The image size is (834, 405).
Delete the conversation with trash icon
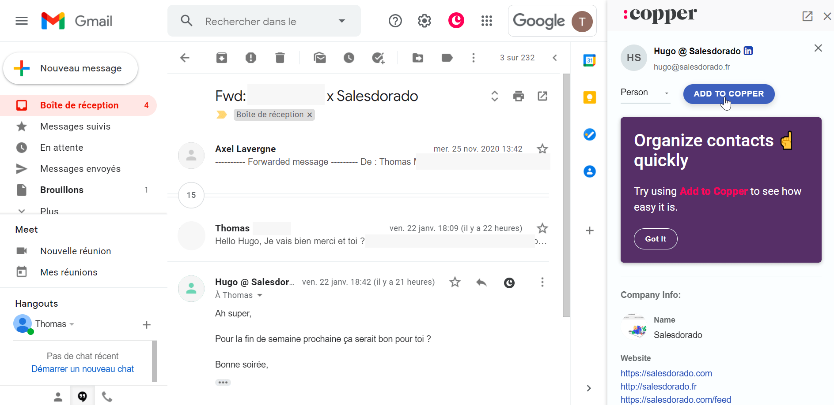(x=280, y=58)
